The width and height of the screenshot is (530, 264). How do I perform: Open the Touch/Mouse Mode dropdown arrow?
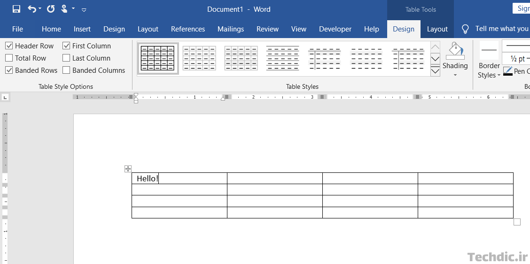73,8
